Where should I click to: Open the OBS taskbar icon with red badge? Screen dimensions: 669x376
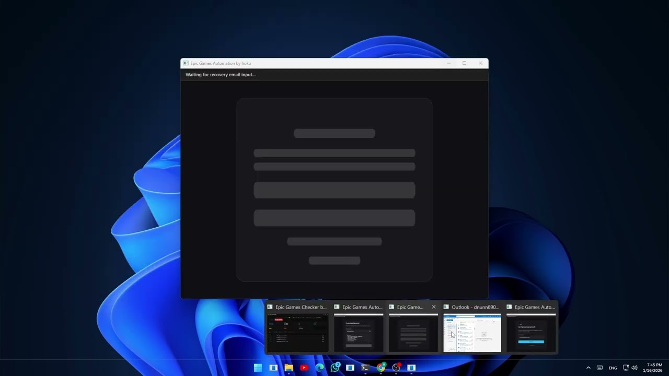(x=396, y=368)
